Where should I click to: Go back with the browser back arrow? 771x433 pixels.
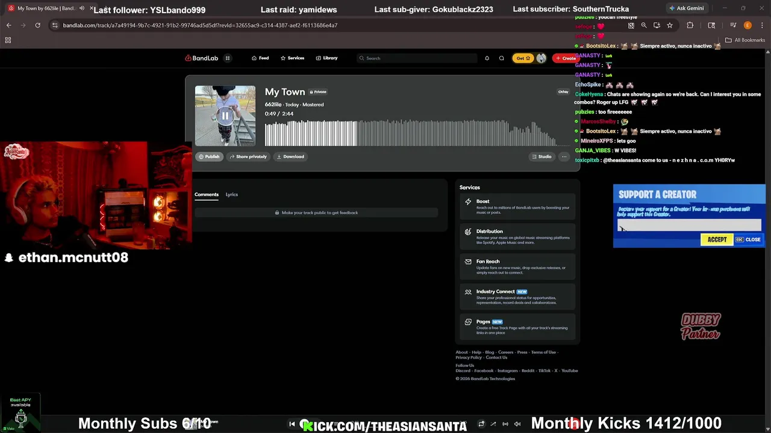tap(8, 25)
